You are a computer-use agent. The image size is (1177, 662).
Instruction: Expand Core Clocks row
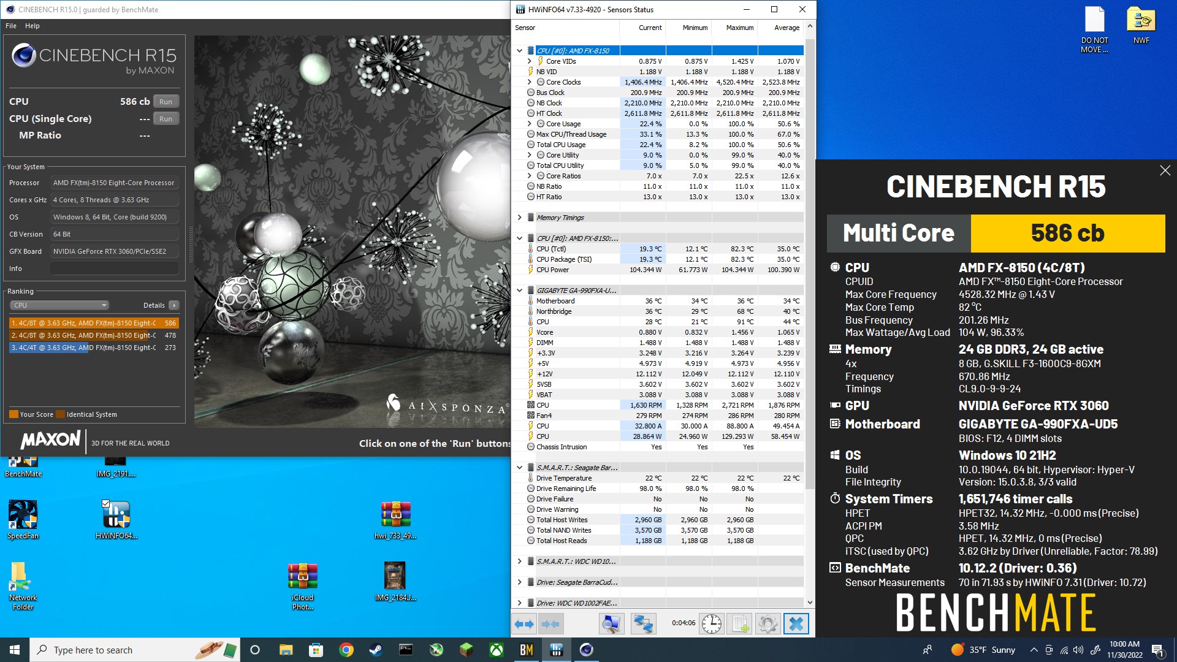pos(530,82)
